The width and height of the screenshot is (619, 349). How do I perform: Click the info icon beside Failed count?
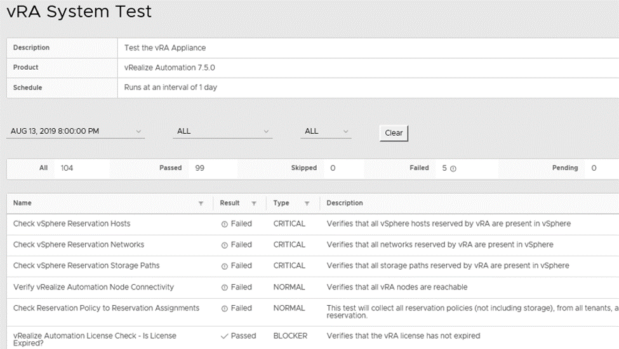pyautogui.click(x=453, y=169)
